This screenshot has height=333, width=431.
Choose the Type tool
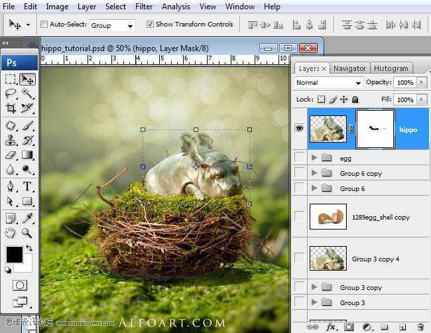(x=27, y=186)
